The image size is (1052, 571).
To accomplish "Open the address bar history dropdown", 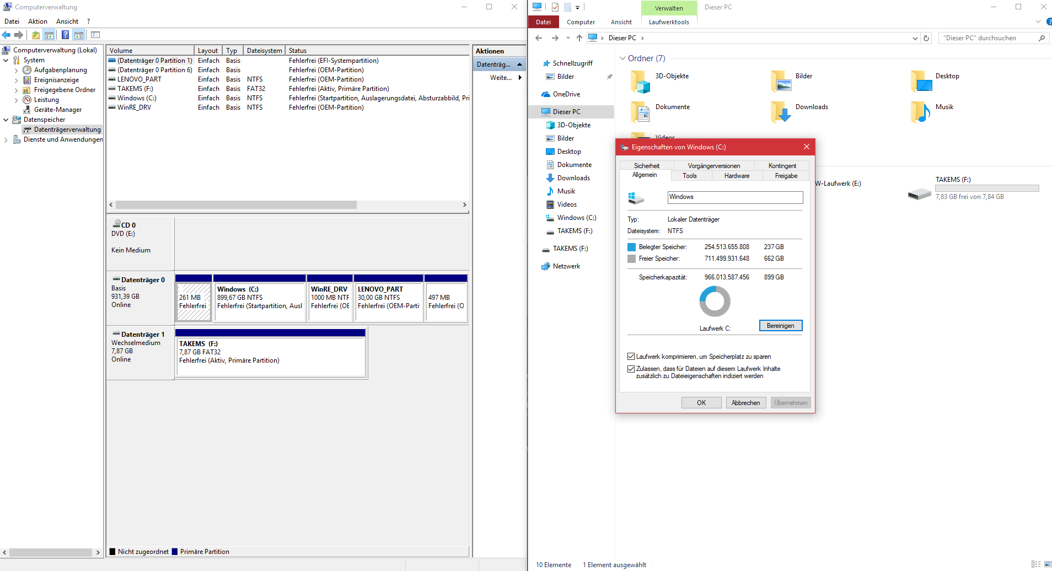I will [x=915, y=38].
